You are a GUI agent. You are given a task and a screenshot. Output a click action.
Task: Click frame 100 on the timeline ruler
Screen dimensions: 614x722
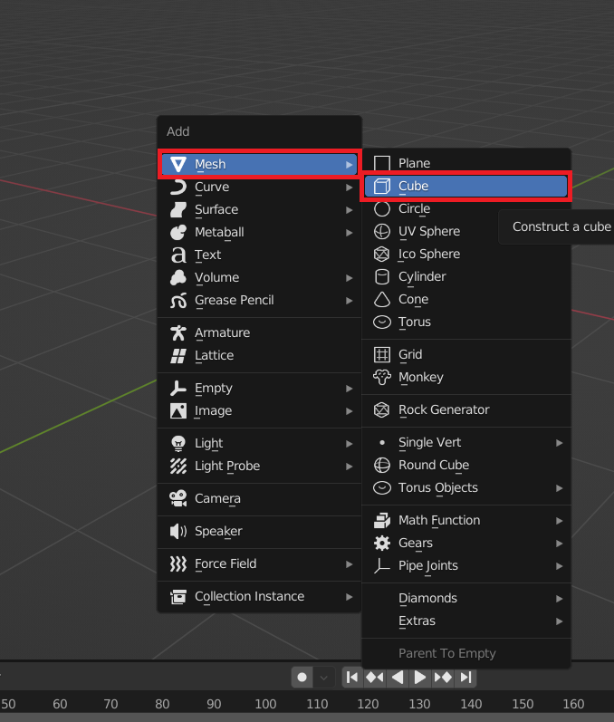(265, 704)
